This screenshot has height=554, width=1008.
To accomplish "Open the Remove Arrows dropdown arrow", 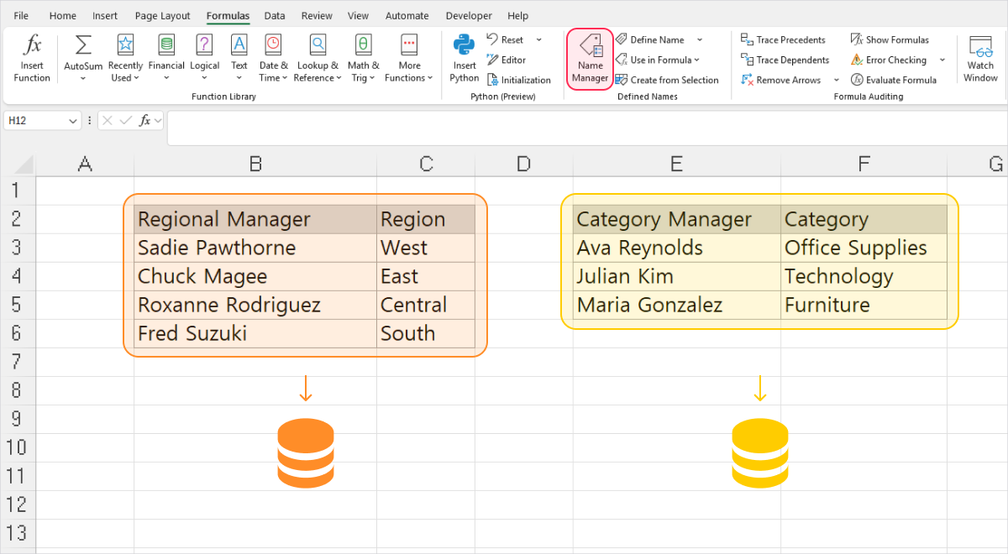I will [x=836, y=80].
